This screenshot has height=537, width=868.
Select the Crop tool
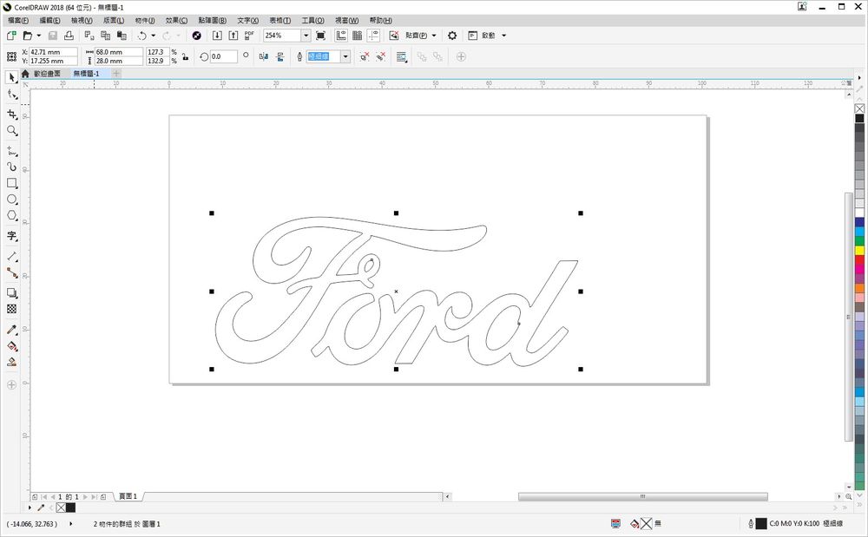[11, 115]
